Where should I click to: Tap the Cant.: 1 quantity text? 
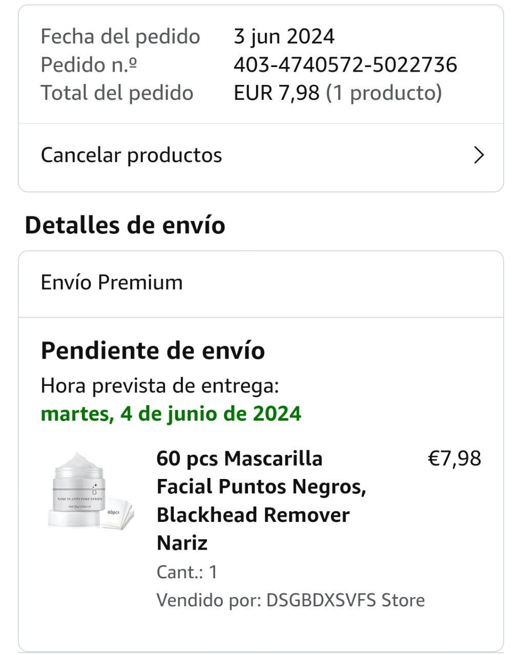pyautogui.click(x=187, y=572)
